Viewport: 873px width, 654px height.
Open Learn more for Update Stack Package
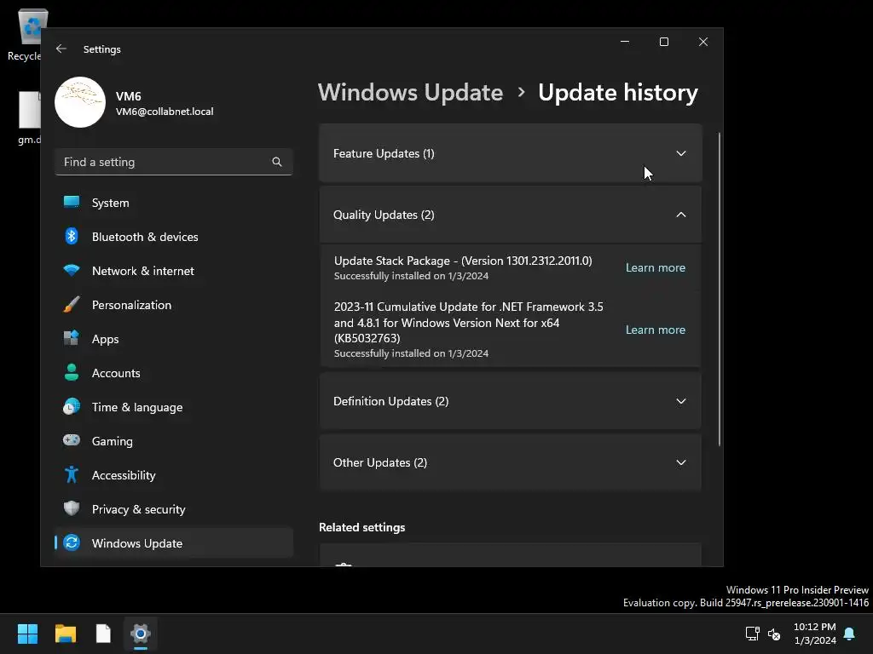click(x=656, y=267)
